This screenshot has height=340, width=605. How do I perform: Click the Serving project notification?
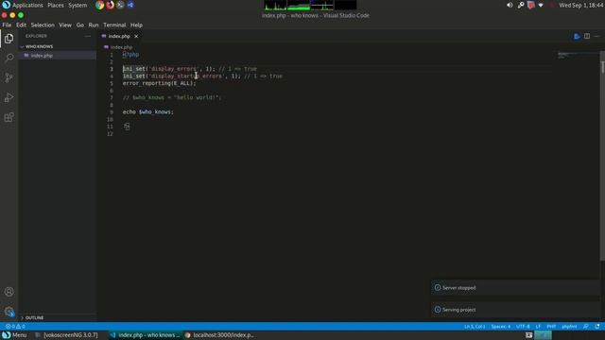pos(515,310)
